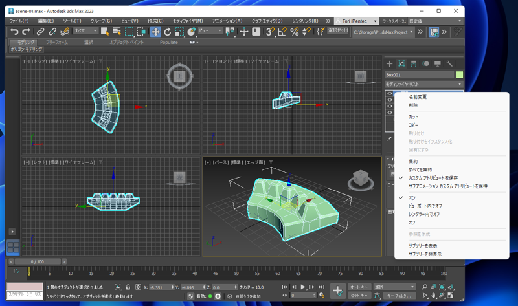Click the time slider showing 0 / 100
The width and height of the screenshot is (518, 306).
tap(38, 262)
